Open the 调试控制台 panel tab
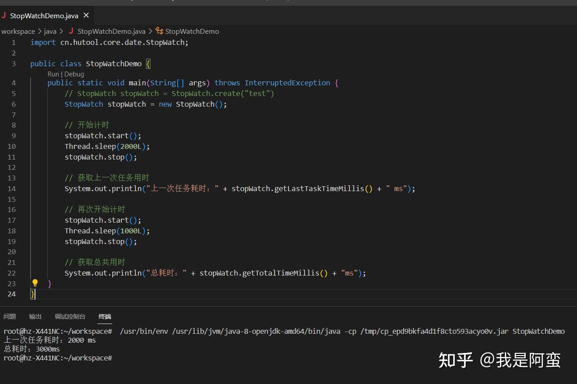Image resolution: width=577 pixels, height=384 pixels. coord(69,316)
